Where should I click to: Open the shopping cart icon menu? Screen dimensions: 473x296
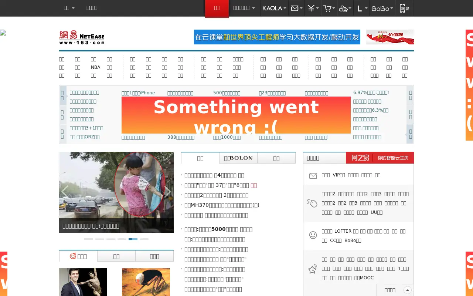pos(329,8)
